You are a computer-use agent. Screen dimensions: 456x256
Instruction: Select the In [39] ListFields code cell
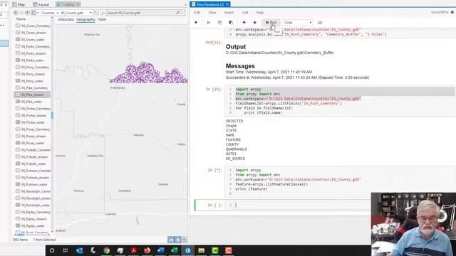(341, 101)
